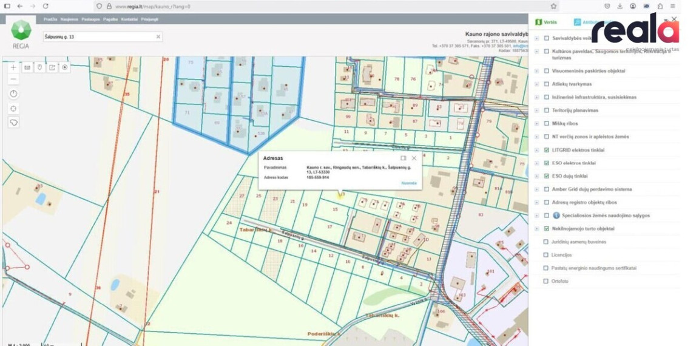Open the measure ruler tool on the map
Screen dimensions: 696x346
tap(27, 67)
